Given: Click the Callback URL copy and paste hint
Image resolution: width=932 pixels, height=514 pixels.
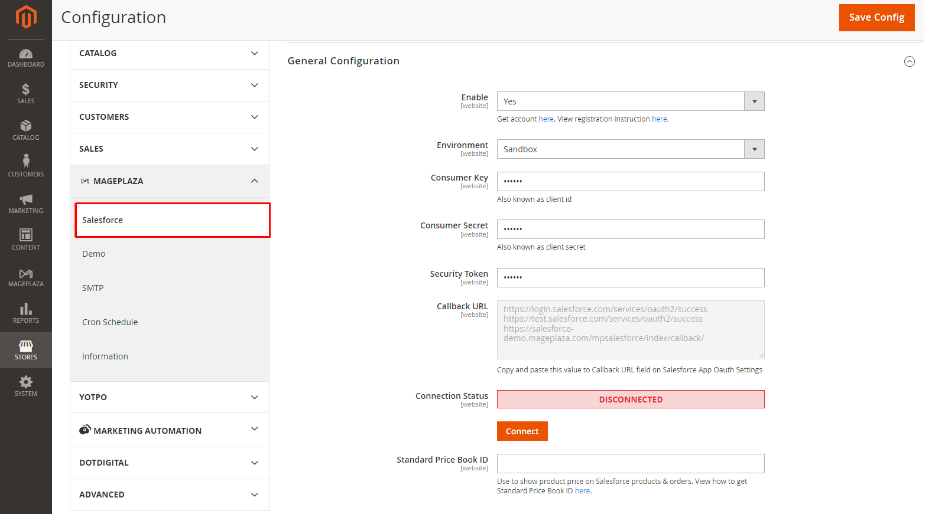Looking at the screenshot, I should [x=629, y=370].
